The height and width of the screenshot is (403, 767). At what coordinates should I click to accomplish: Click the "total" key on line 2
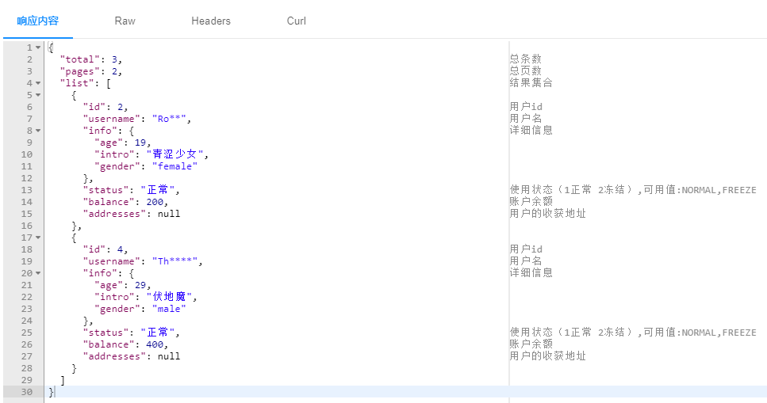pos(80,59)
